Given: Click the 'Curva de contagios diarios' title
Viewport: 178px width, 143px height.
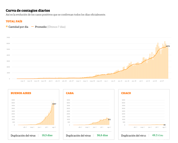Looking at the screenshot, I should point(24,10).
